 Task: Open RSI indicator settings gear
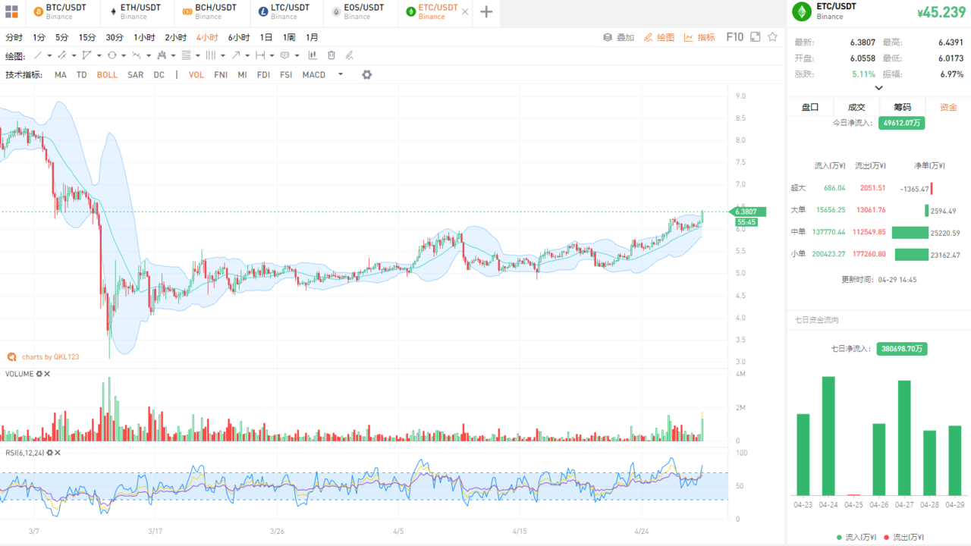coord(50,453)
